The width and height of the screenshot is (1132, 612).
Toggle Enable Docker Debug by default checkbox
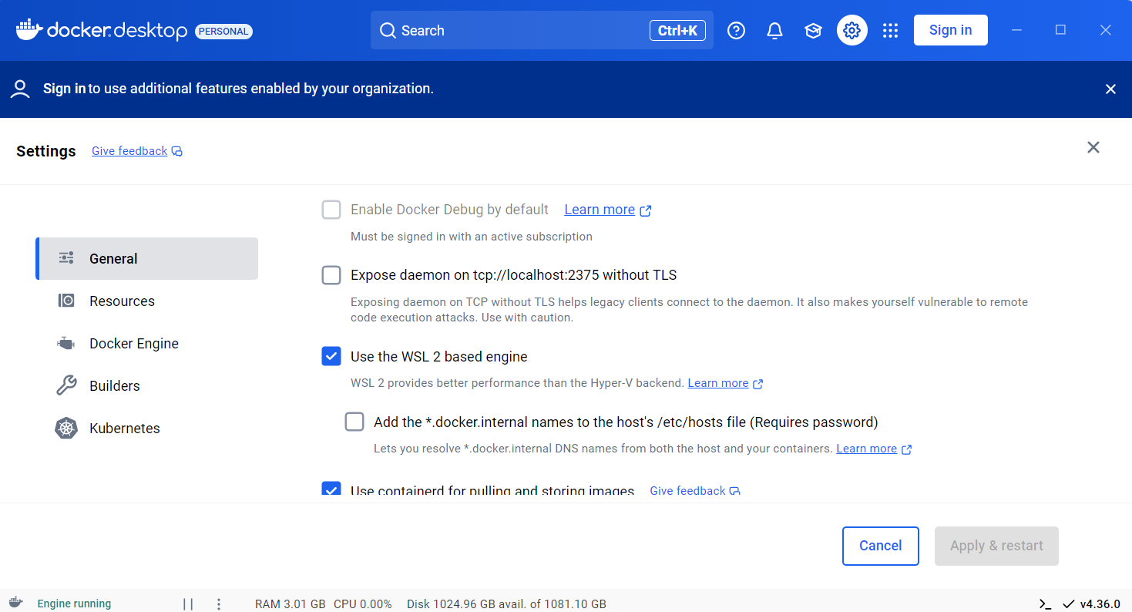point(331,210)
